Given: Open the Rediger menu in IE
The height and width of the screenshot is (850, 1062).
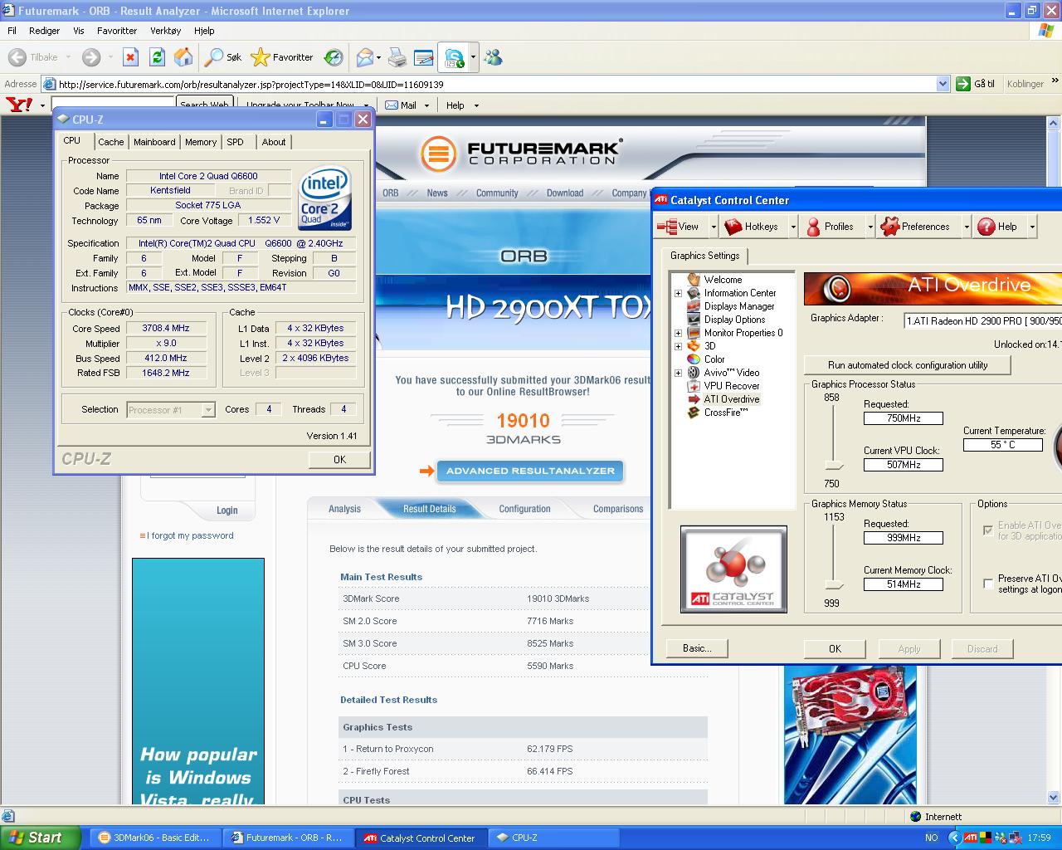Looking at the screenshot, I should (x=44, y=31).
